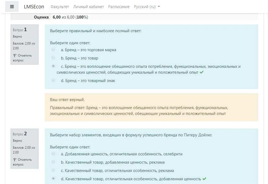Open the Факультет menu
The width and height of the screenshot is (268, 184).
point(59,7)
